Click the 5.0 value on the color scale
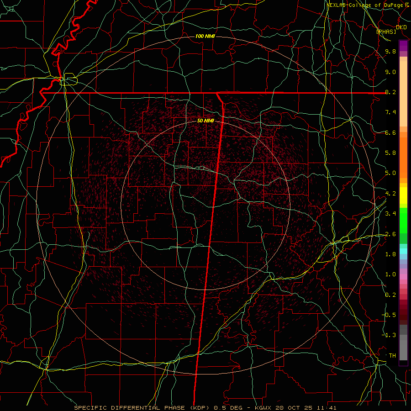Viewport: 411px width, 411px height. (390, 173)
